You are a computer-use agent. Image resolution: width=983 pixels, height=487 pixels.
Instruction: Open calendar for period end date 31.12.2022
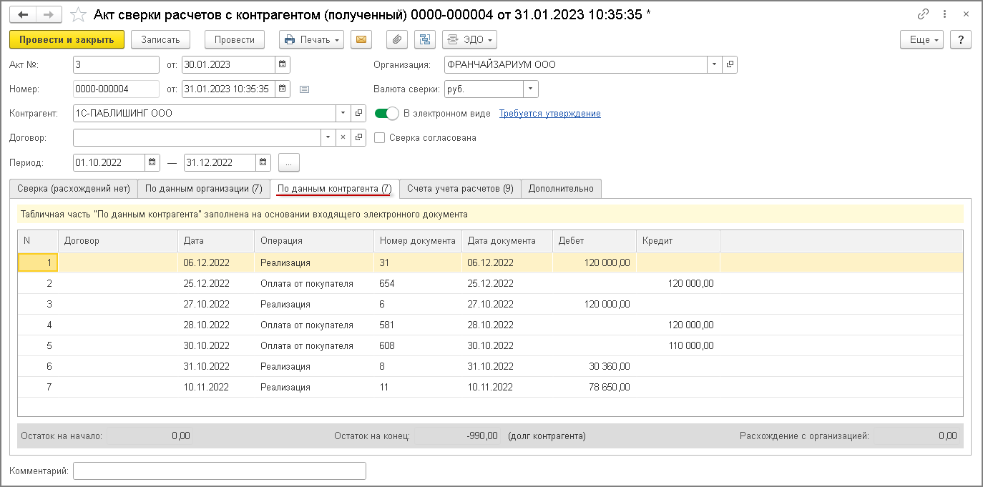click(x=264, y=162)
